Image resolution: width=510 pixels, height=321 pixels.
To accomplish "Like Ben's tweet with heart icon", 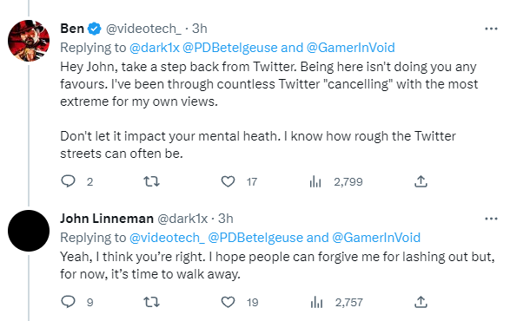I will (228, 181).
